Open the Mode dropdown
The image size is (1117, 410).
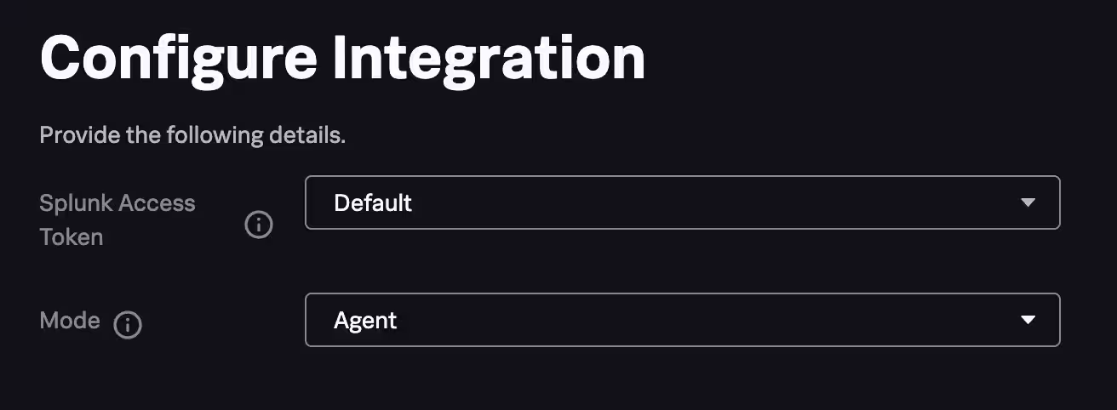click(x=681, y=320)
